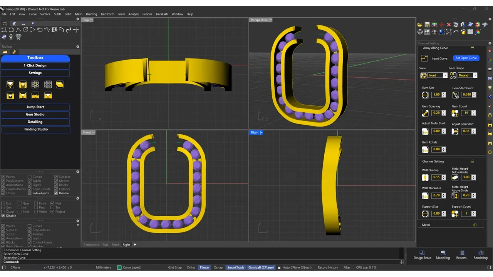The image size is (493, 277).
Task: Click the Set Open Curve button
Action: [466, 58]
